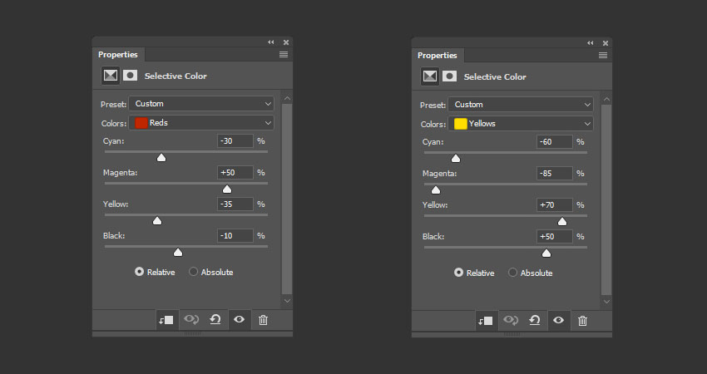Viewport: 707px width, 374px height.
Task: Click the Black value field showing -10
Action: (235, 236)
